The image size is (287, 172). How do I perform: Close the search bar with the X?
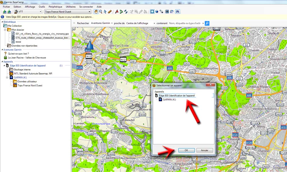[x=74, y=23]
